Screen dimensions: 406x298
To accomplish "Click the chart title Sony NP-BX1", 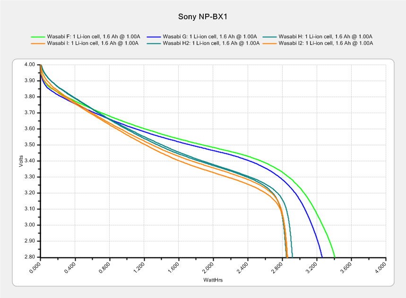I will pyautogui.click(x=203, y=17).
